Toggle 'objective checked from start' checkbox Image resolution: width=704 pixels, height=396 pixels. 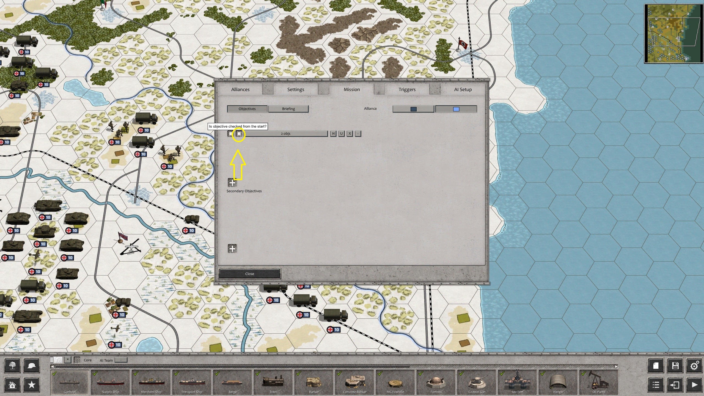239,134
